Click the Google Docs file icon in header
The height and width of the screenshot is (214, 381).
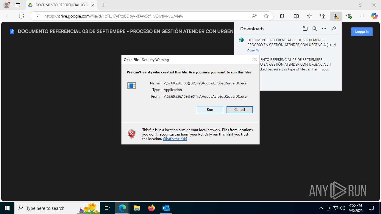pyautogui.click(x=12, y=32)
